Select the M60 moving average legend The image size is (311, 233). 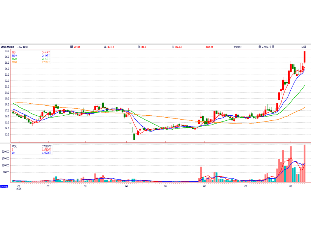(x=14, y=62)
